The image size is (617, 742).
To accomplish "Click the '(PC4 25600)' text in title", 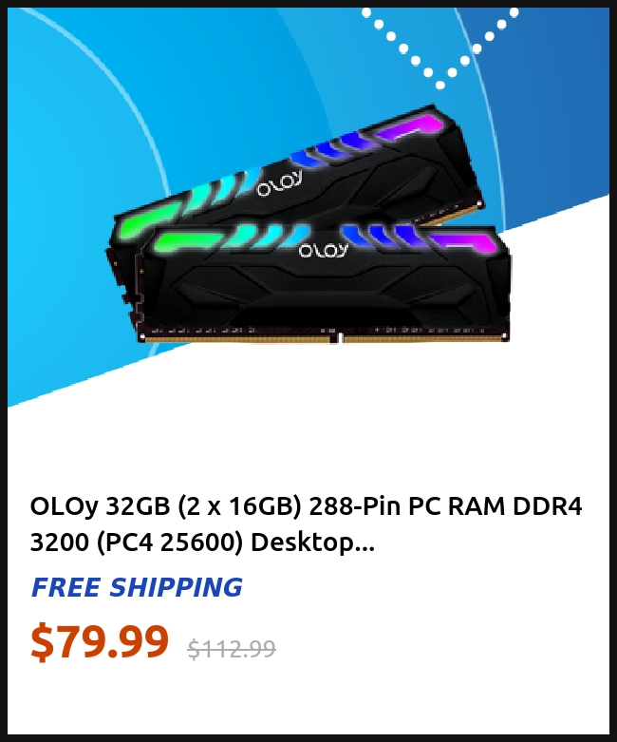I will tap(170, 542).
